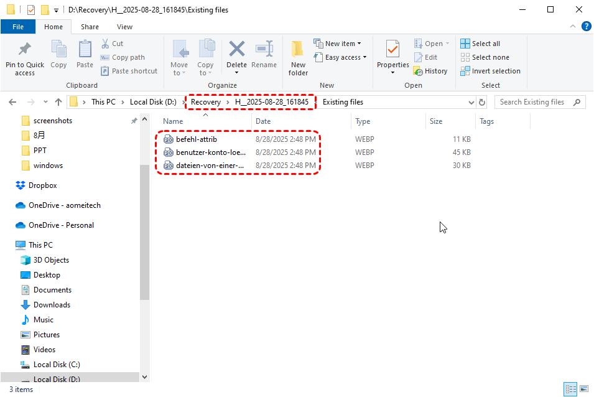Click the Rename icon in ribbon

pos(264,50)
